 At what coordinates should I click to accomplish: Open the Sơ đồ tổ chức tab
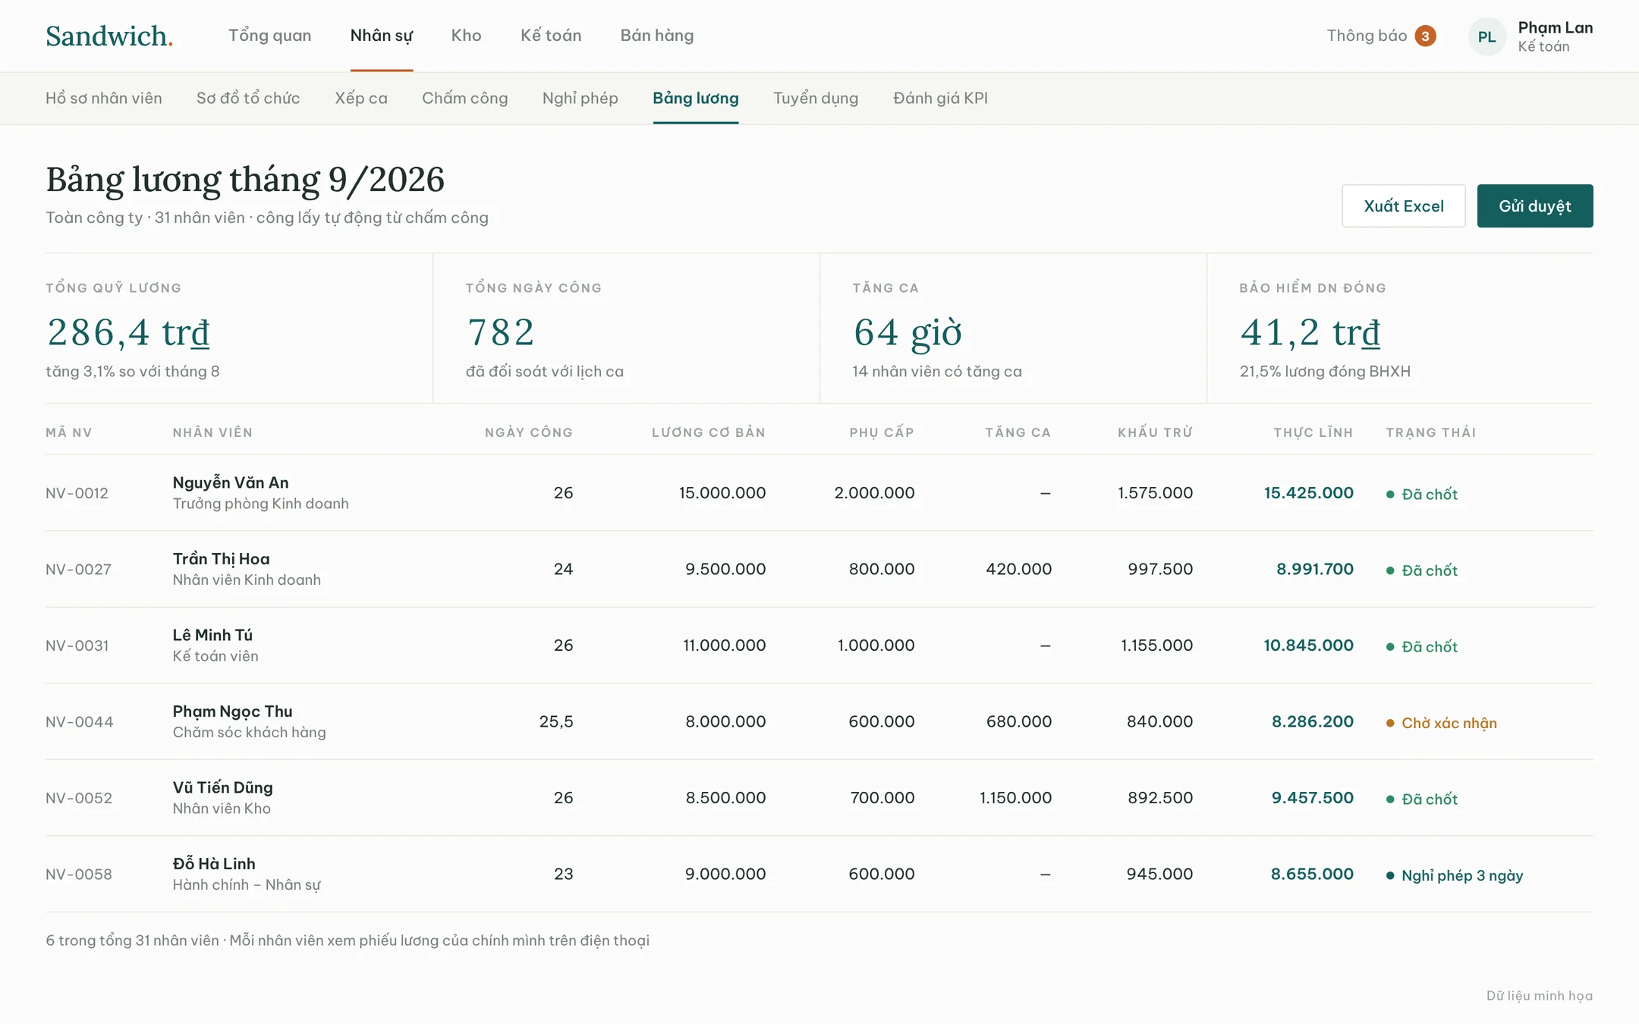[x=248, y=98]
